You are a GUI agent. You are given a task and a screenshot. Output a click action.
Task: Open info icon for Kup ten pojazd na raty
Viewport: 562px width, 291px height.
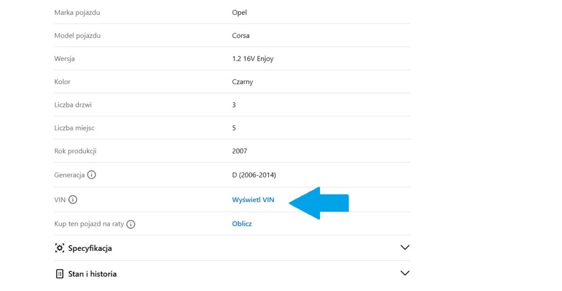click(131, 224)
